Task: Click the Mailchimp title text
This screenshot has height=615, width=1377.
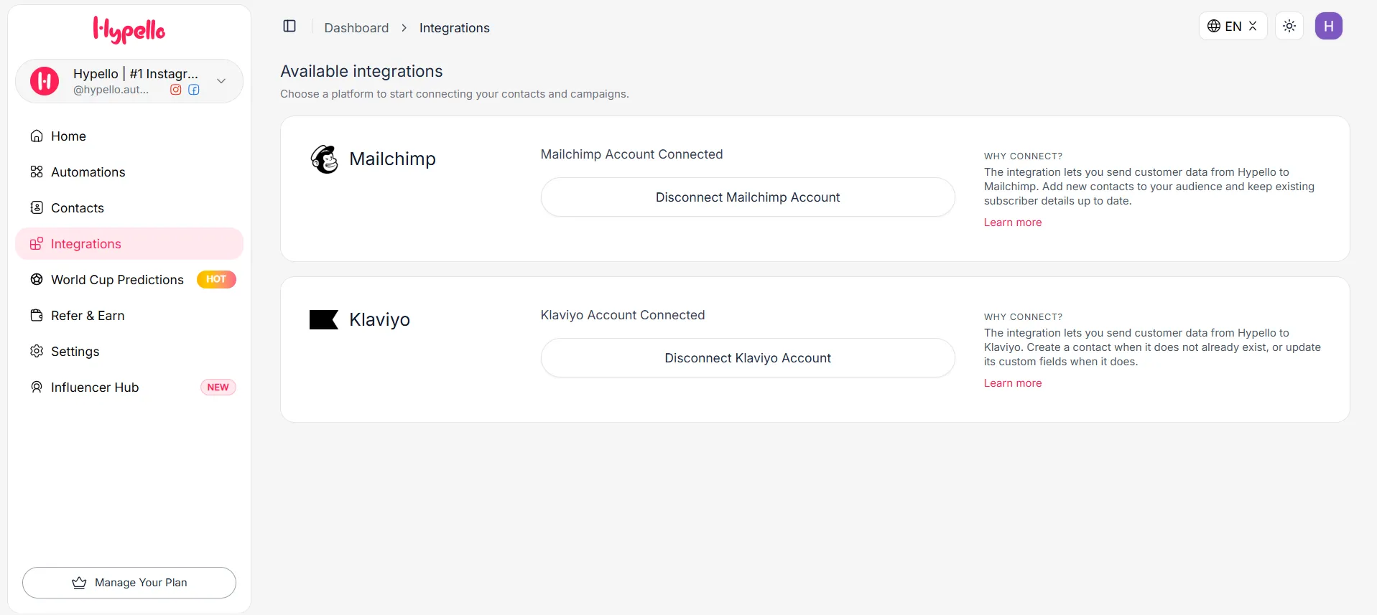Action: (393, 159)
